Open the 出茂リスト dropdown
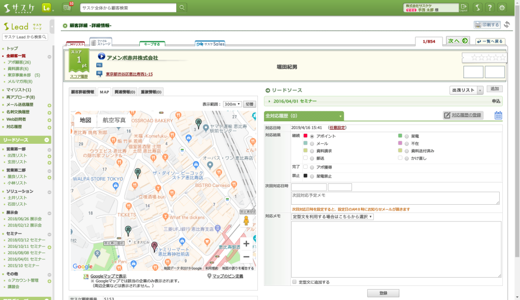 pos(466,90)
